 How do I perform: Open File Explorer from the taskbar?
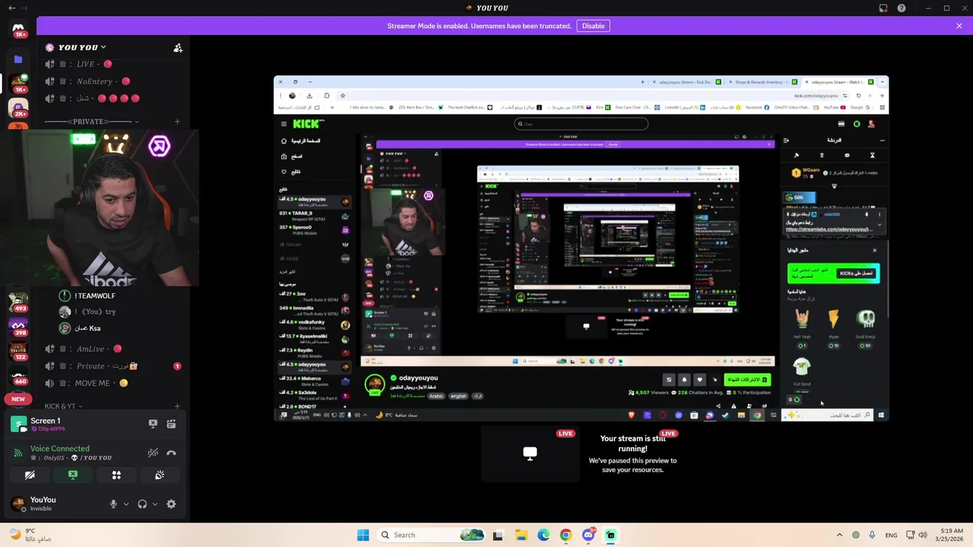(x=521, y=535)
